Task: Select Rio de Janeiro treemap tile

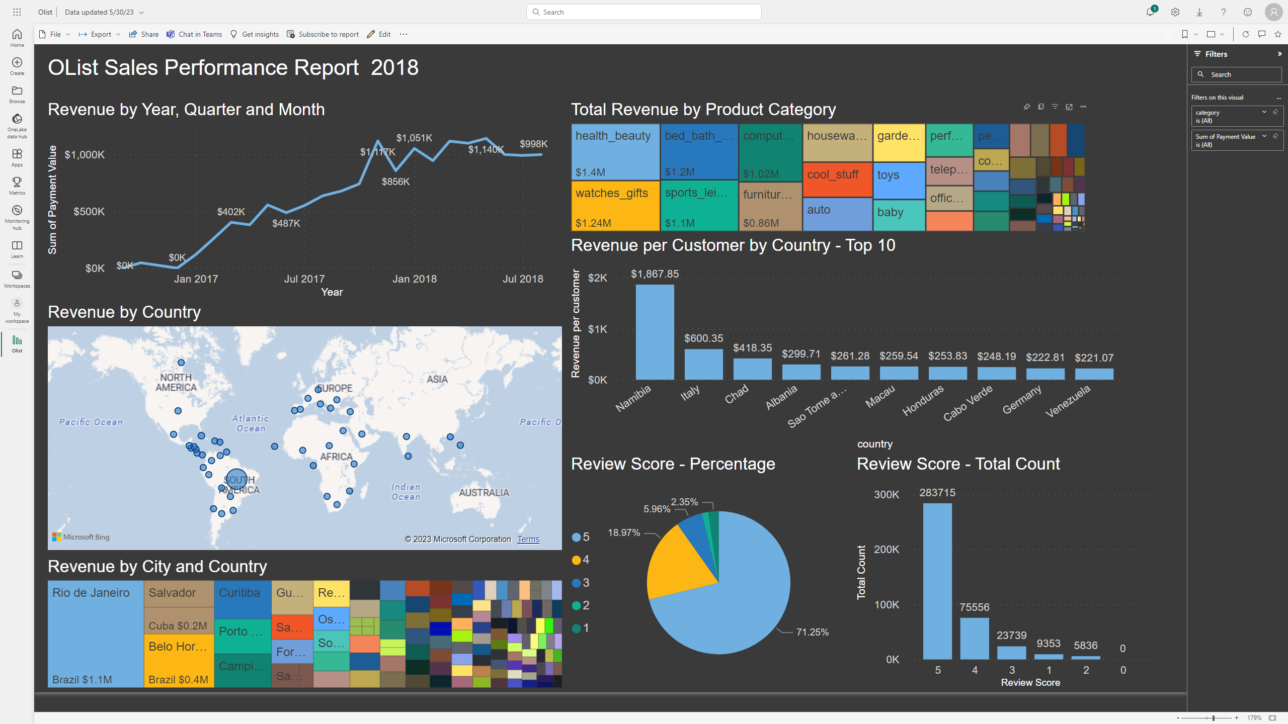Action: click(x=96, y=634)
